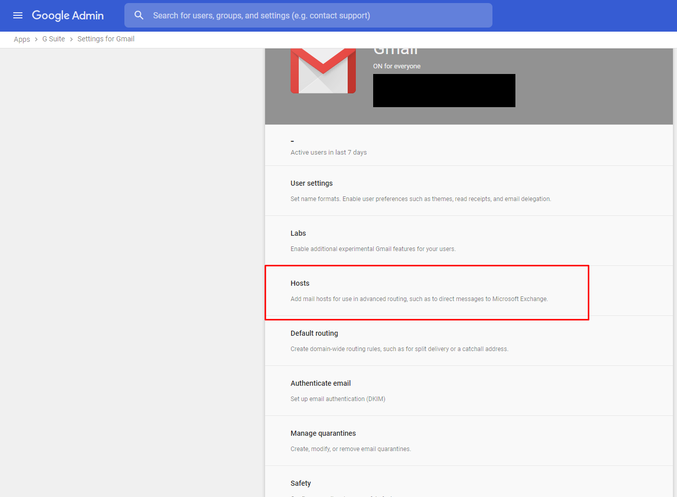This screenshot has height=497, width=677.
Task: Focus the search users and settings field
Action: point(316,15)
